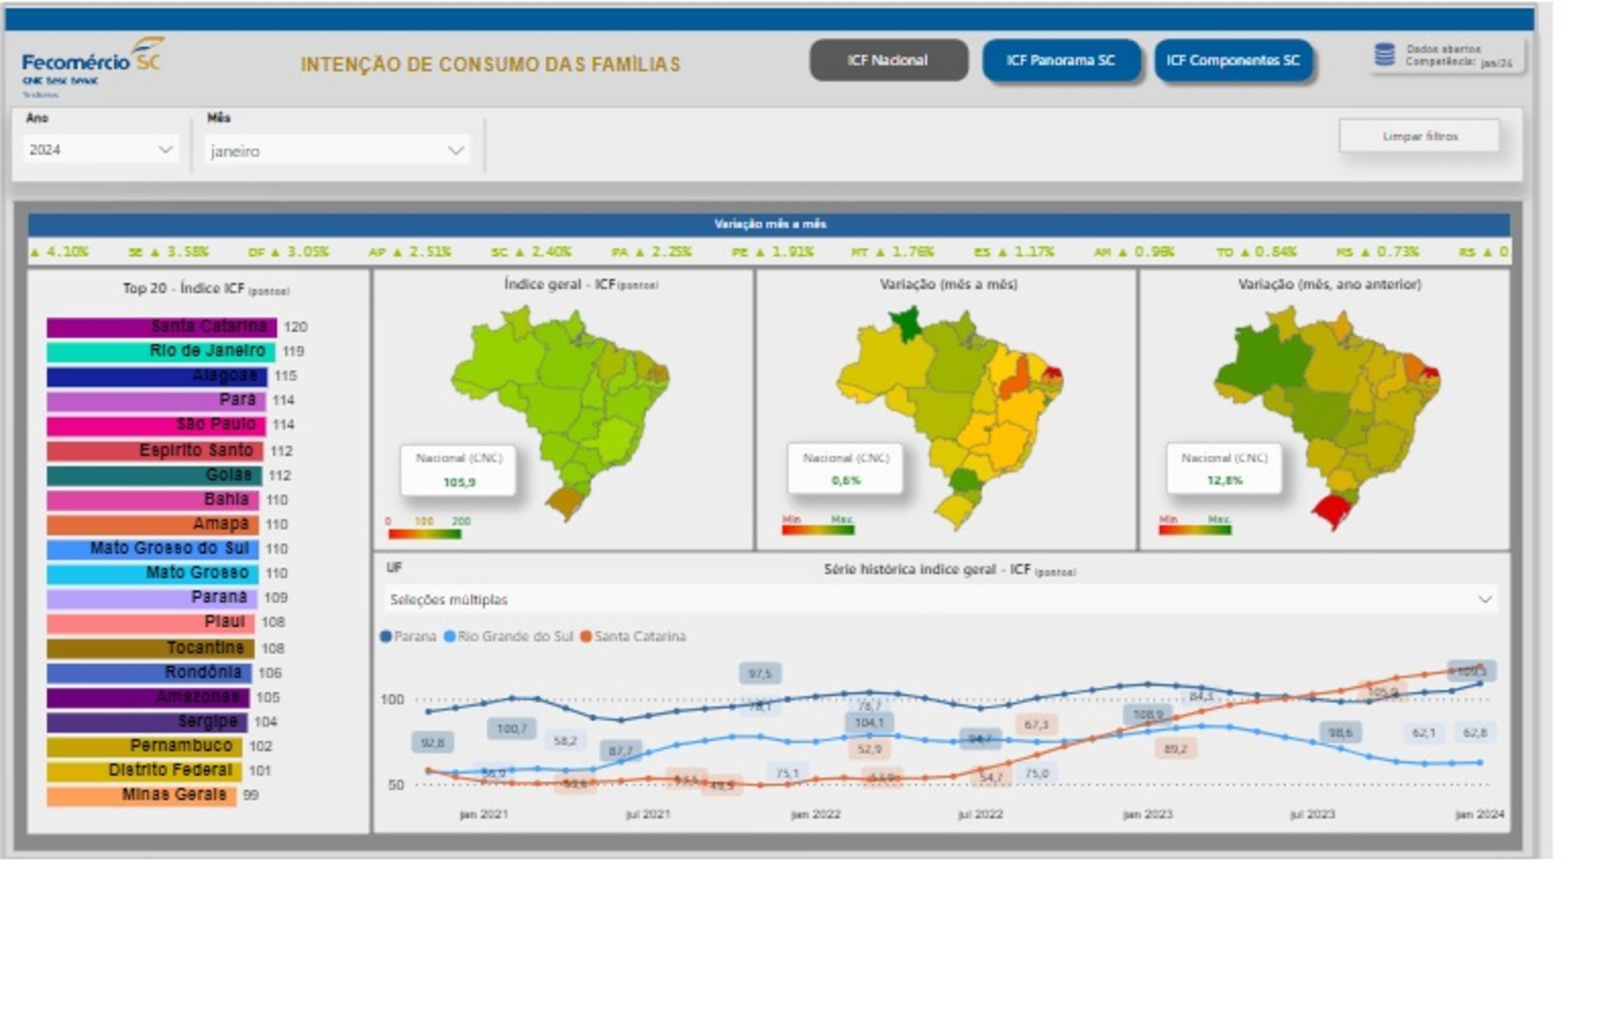1618x1024 pixels.
Task: Open the Mês dropdown showing janeiro
Action: tap(337, 151)
